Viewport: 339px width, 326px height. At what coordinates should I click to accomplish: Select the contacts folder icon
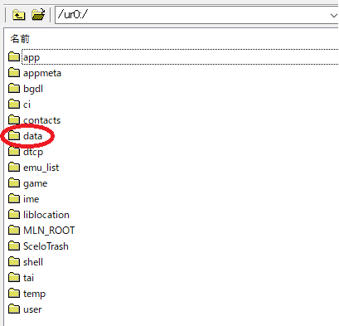14,119
